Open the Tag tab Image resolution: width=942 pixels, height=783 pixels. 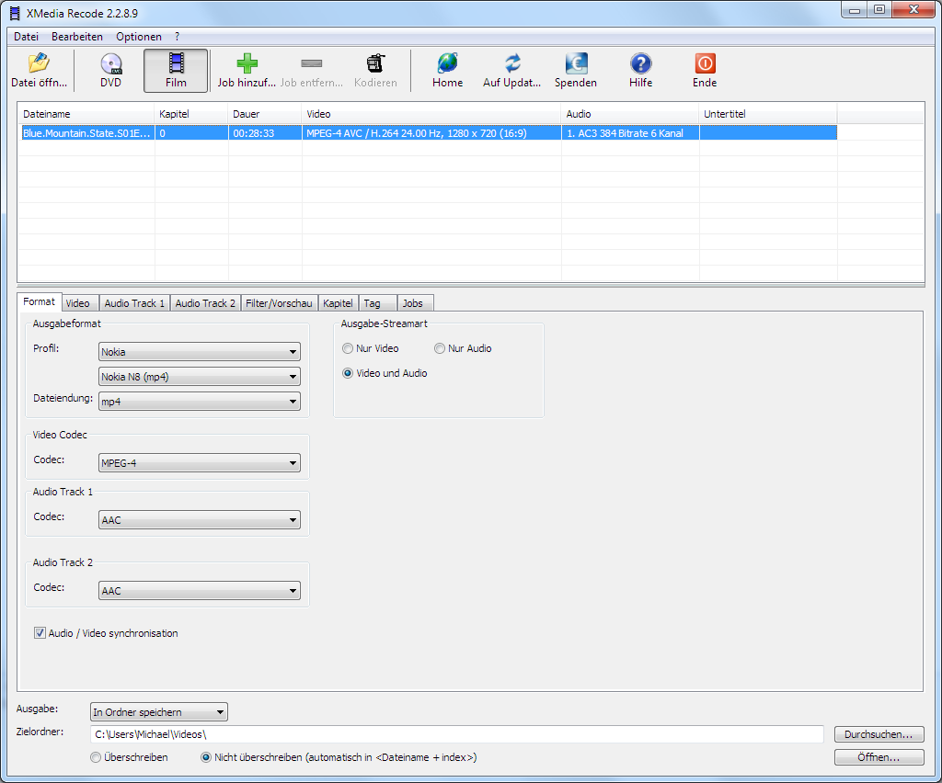tap(377, 303)
